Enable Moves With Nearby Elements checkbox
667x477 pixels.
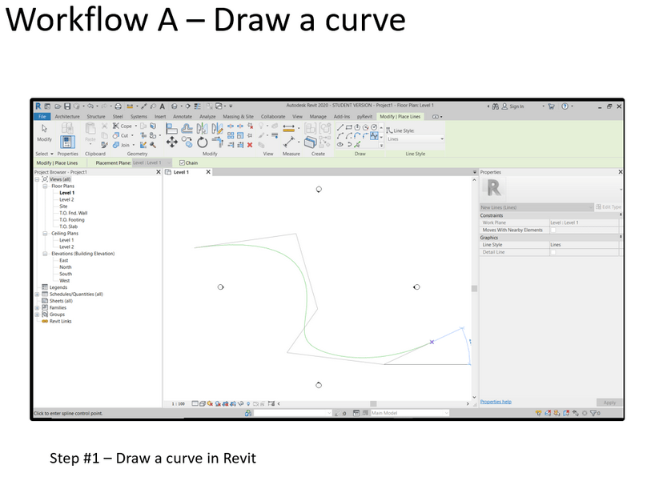pos(552,230)
